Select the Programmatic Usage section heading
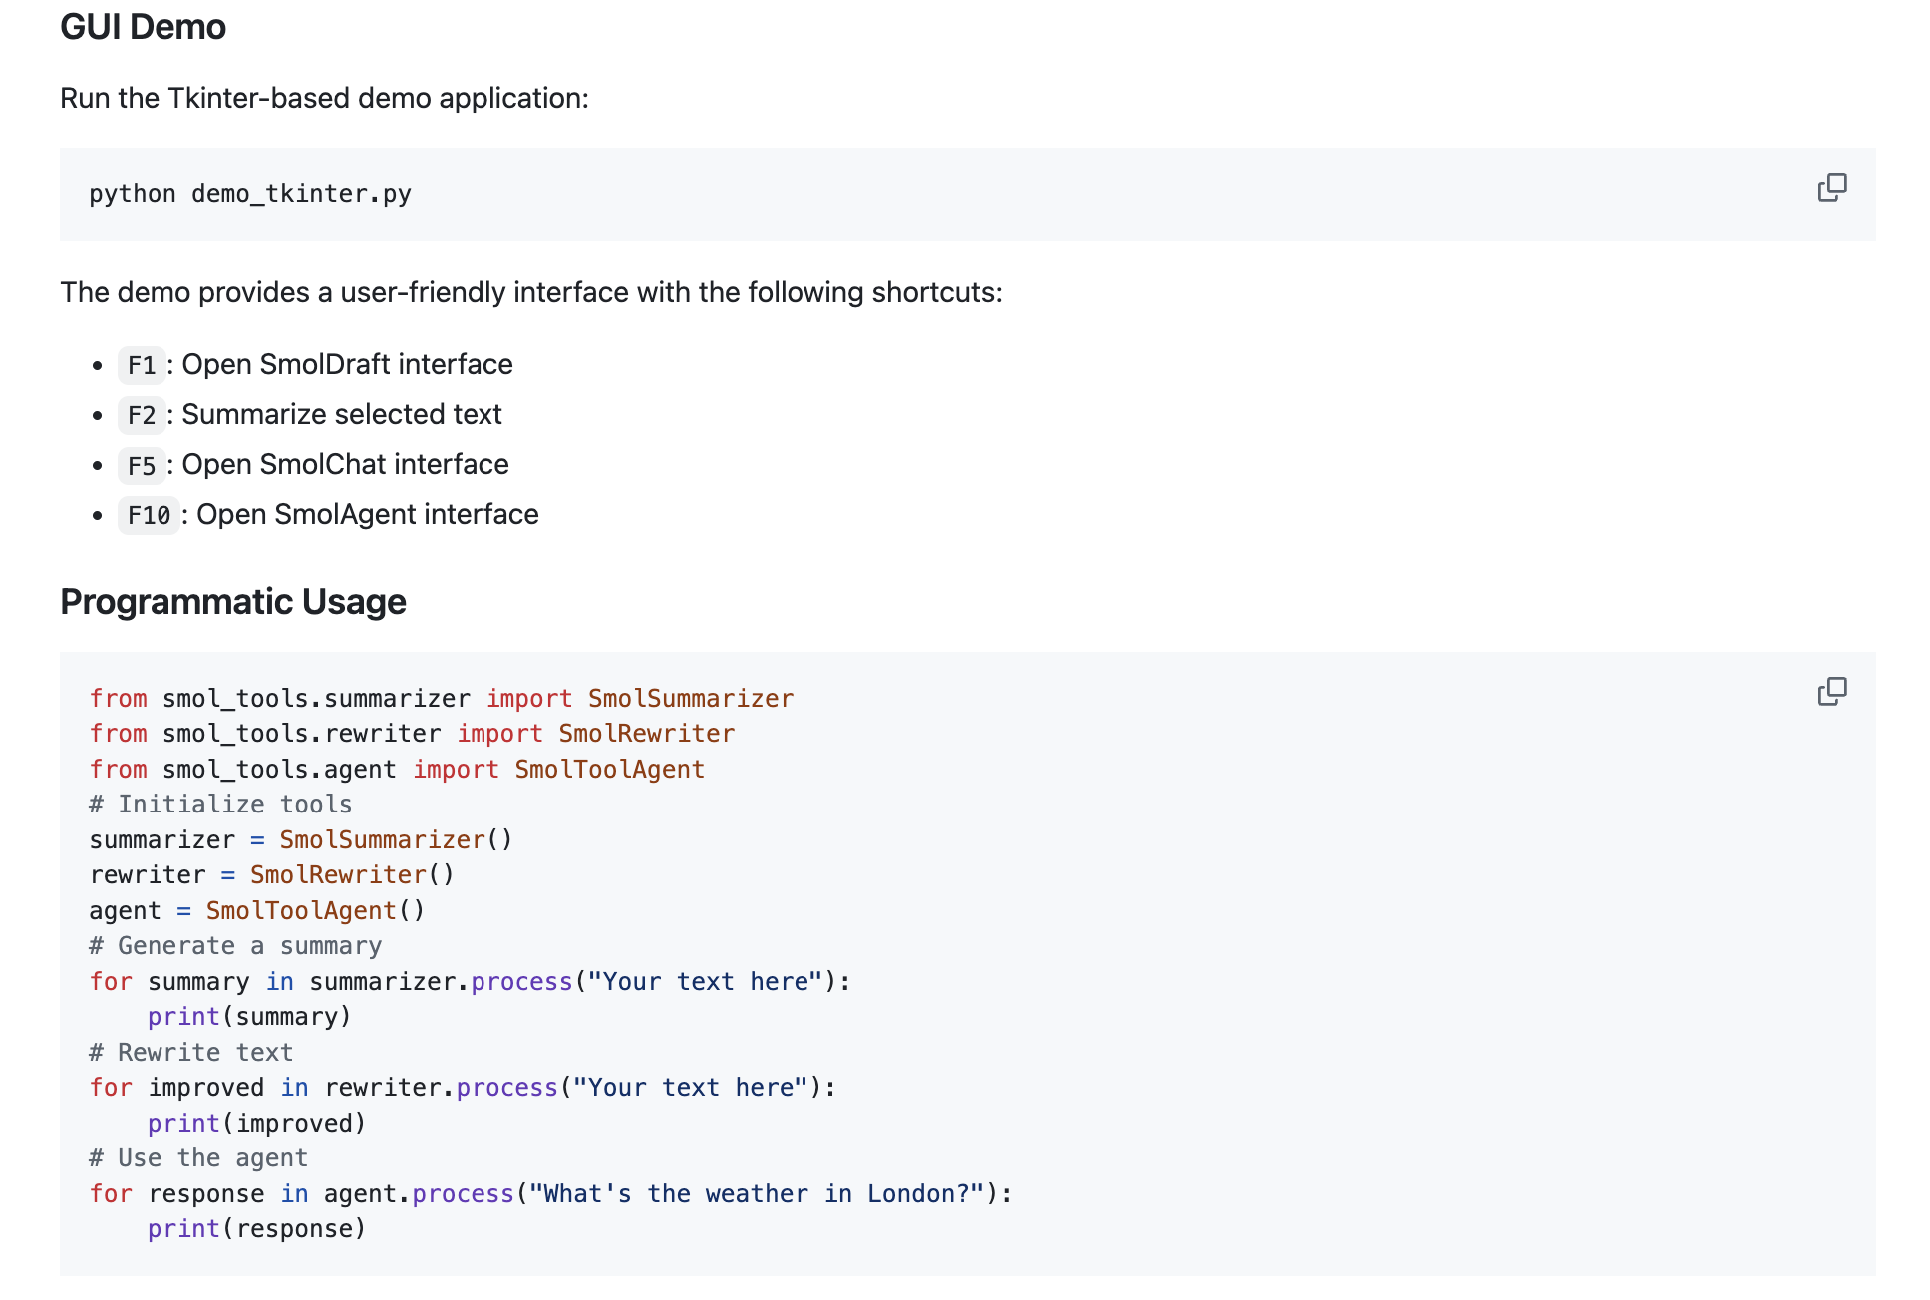 tap(232, 599)
